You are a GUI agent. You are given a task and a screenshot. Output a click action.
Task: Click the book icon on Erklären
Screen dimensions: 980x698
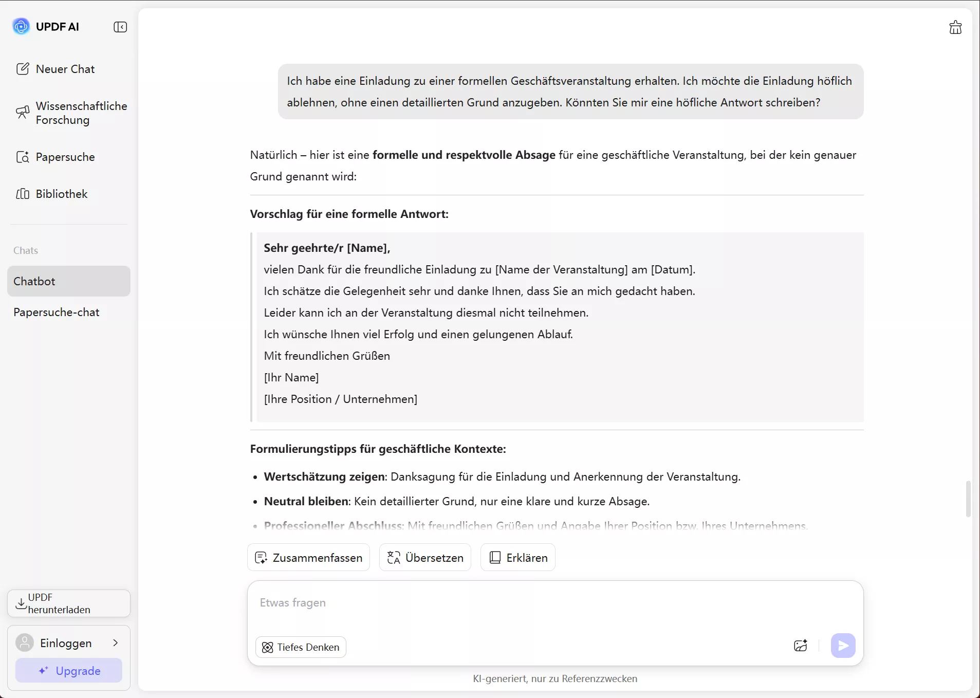pos(494,557)
